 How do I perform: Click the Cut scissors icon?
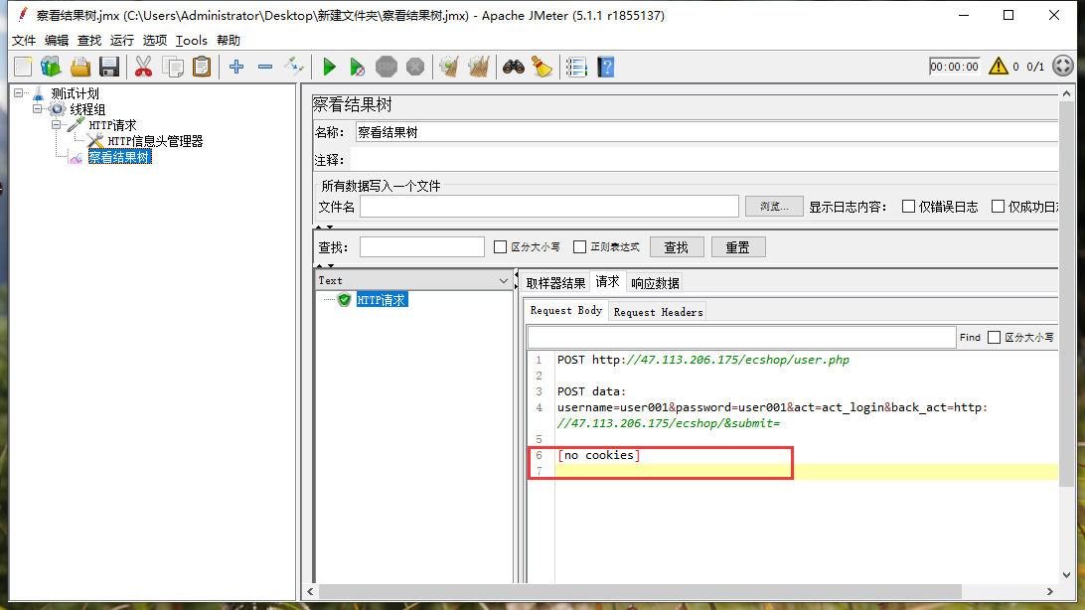(143, 68)
